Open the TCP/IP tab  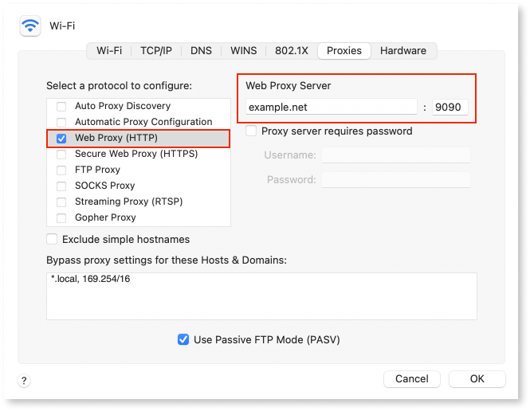[156, 50]
